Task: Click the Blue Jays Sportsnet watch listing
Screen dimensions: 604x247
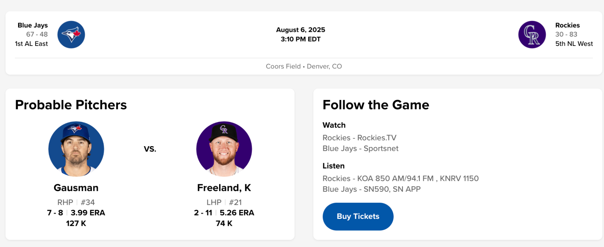Action: click(x=360, y=148)
